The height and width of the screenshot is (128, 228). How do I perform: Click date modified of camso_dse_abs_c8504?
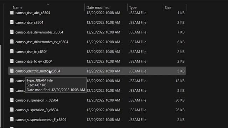(103, 13)
